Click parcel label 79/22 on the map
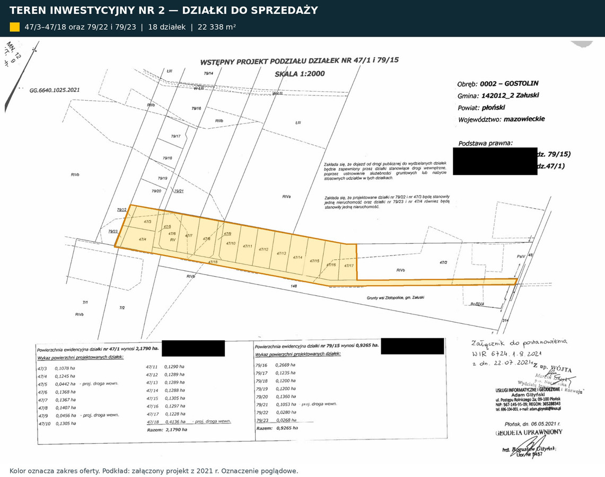The image size is (605, 477). tap(121, 210)
